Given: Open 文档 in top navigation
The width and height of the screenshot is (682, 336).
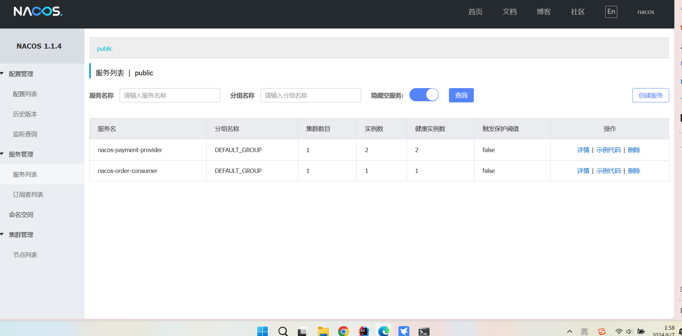Looking at the screenshot, I should 510,12.
